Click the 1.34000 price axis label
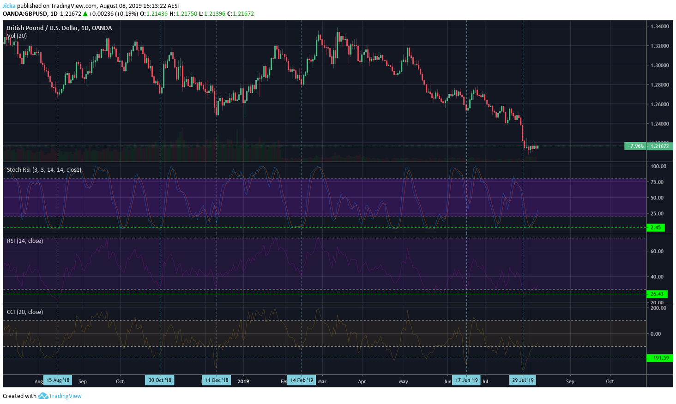 [659, 27]
